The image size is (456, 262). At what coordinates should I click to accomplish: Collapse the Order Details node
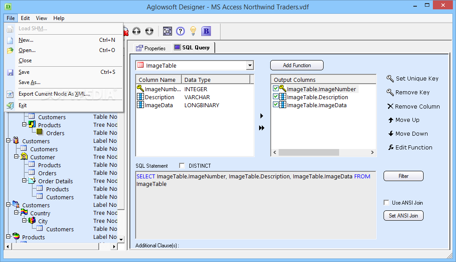pyautogui.click(x=24, y=181)
